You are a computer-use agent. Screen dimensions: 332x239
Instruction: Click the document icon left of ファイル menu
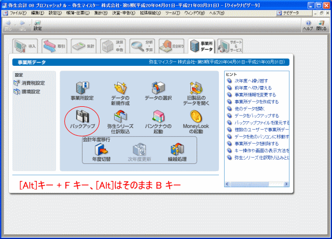[x=6, y=13]
